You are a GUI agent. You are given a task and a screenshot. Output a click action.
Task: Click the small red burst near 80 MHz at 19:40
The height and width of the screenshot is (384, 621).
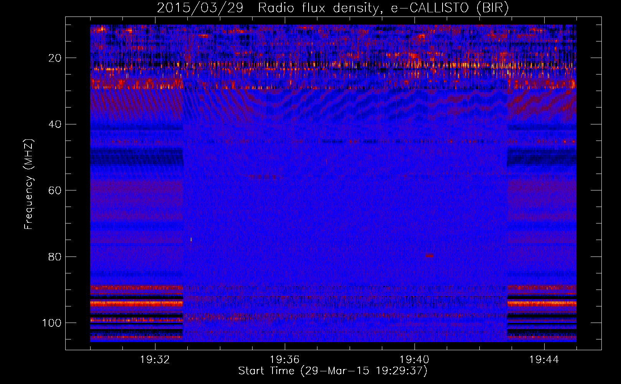pyautogui.click(x=429, y=255)
